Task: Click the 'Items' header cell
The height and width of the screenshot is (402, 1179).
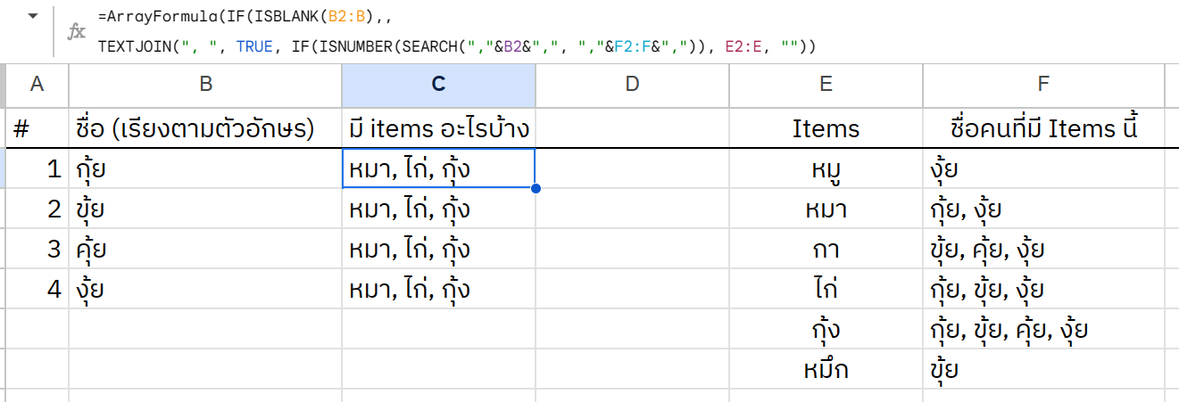Action: coord(826,128)
